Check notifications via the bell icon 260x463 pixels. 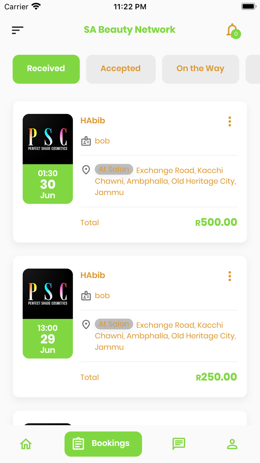232,30
